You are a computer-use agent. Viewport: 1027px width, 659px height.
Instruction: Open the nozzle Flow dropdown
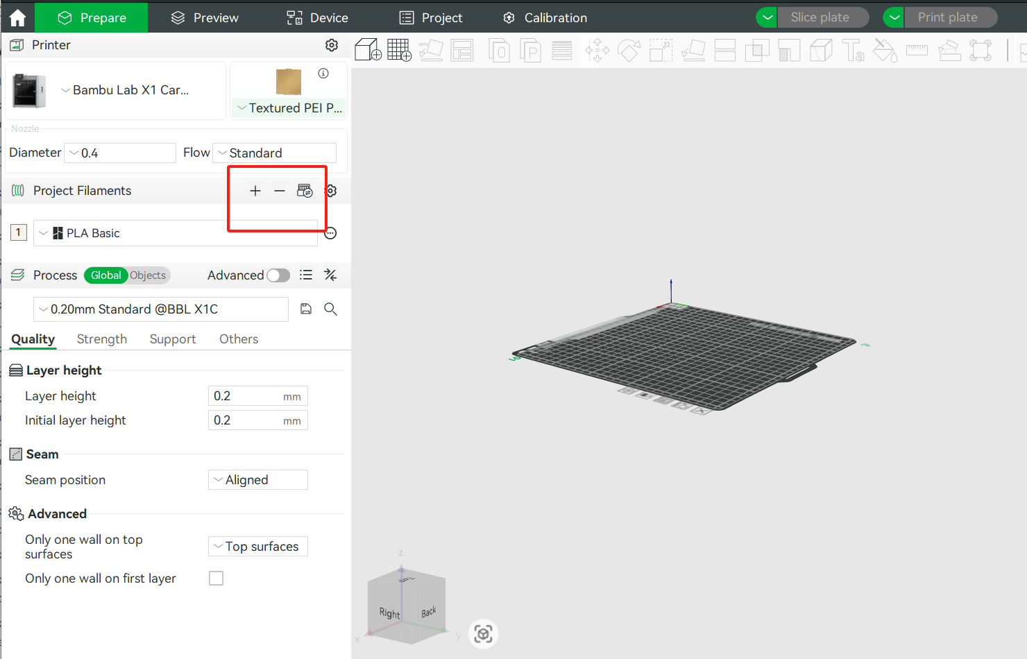[x=275, y=153]
